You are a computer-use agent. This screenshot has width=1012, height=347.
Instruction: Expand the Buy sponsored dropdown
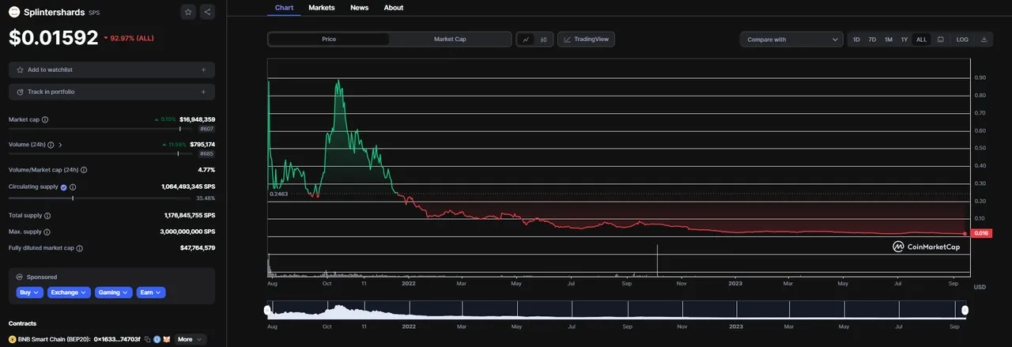[29, 292]
